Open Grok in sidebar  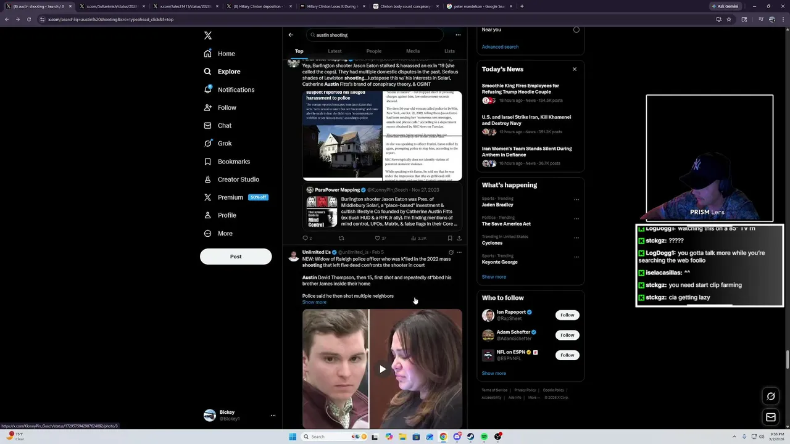pyautogui.click(x=218, y=143)
